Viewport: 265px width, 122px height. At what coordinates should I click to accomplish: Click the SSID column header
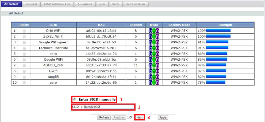pyautogui.click(x=53, y=25)
